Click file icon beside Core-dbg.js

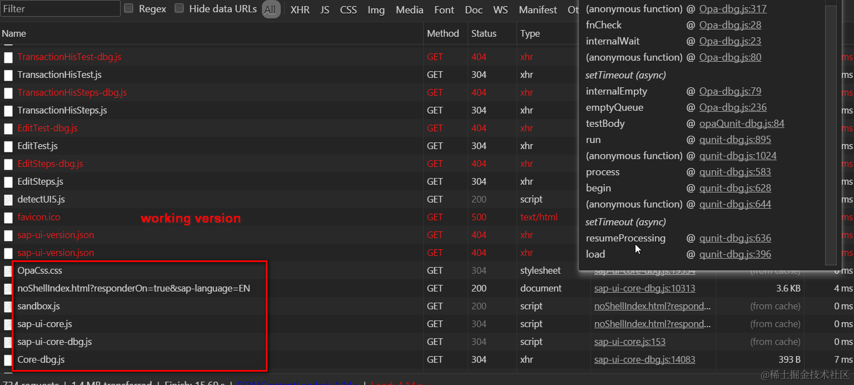tap(8, 360)
